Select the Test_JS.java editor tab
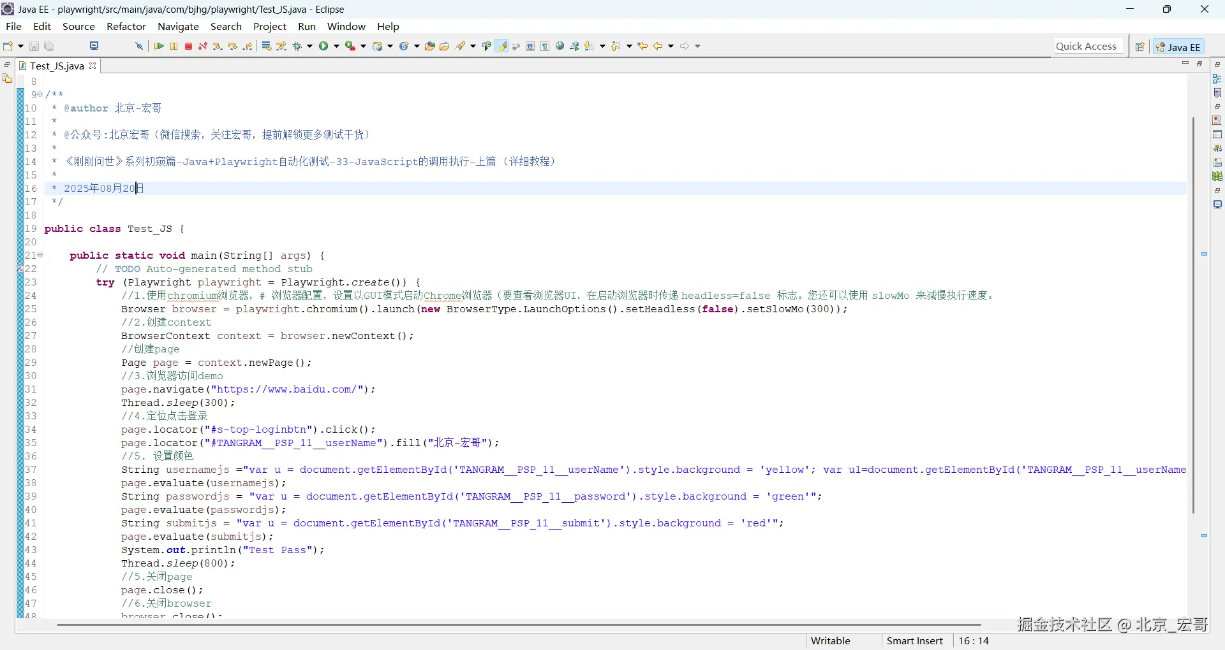Screen dimensions: 1225x650 pos(57,66)
